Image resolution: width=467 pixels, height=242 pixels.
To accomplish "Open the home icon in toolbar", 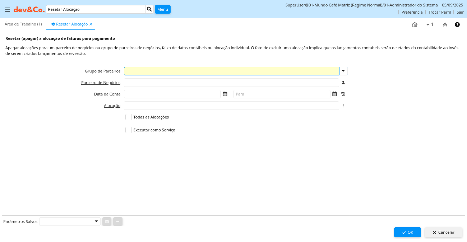I will point(415,25).
